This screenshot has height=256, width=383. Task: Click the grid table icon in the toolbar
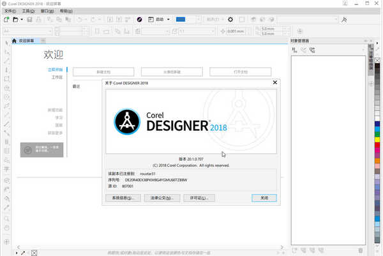click(x=242, y=20)
